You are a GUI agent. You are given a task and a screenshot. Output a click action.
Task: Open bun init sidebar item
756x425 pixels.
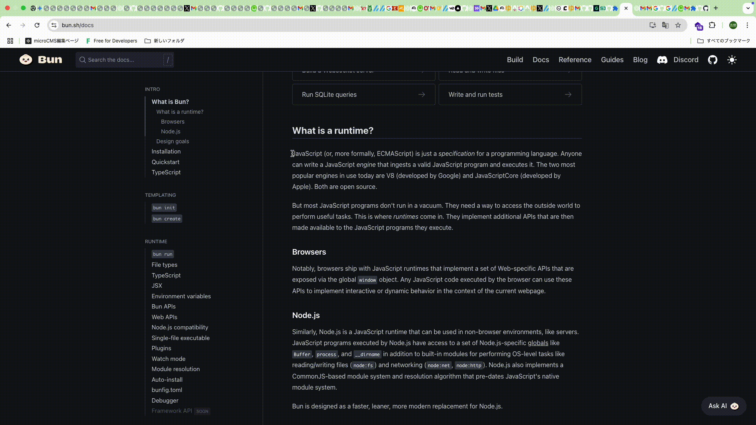(x=164, y=208)
